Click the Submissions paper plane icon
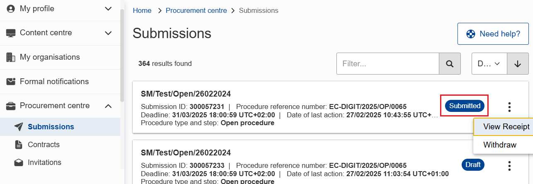The width and height of the screenshot is (533, 184). (18, 127)
